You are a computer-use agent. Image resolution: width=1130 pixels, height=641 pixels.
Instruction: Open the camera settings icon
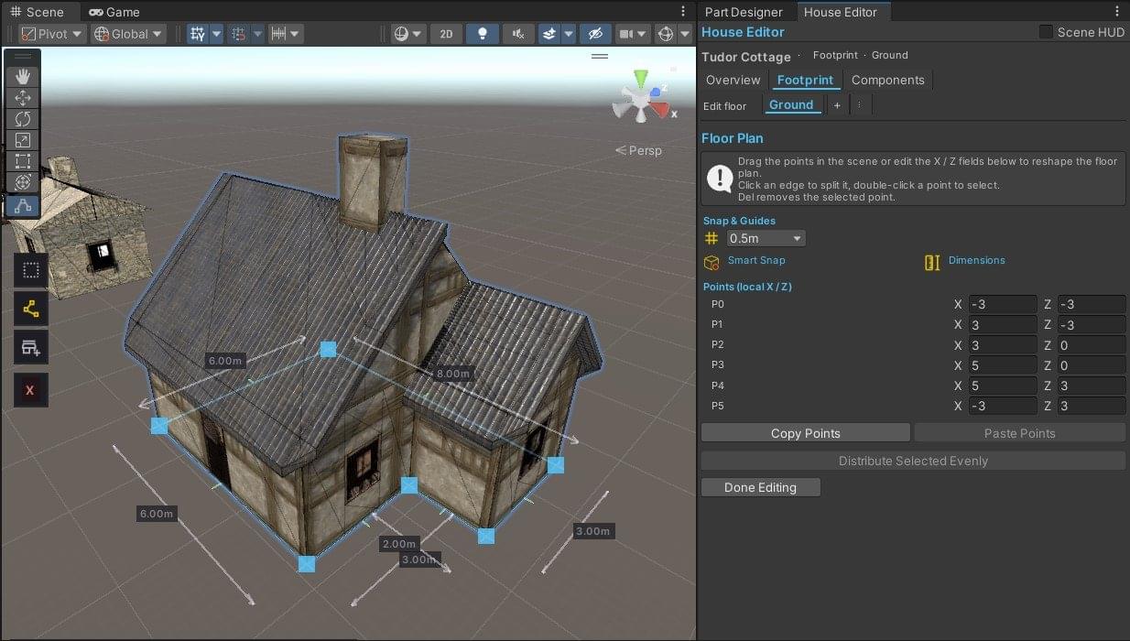(x=626, y=34)
